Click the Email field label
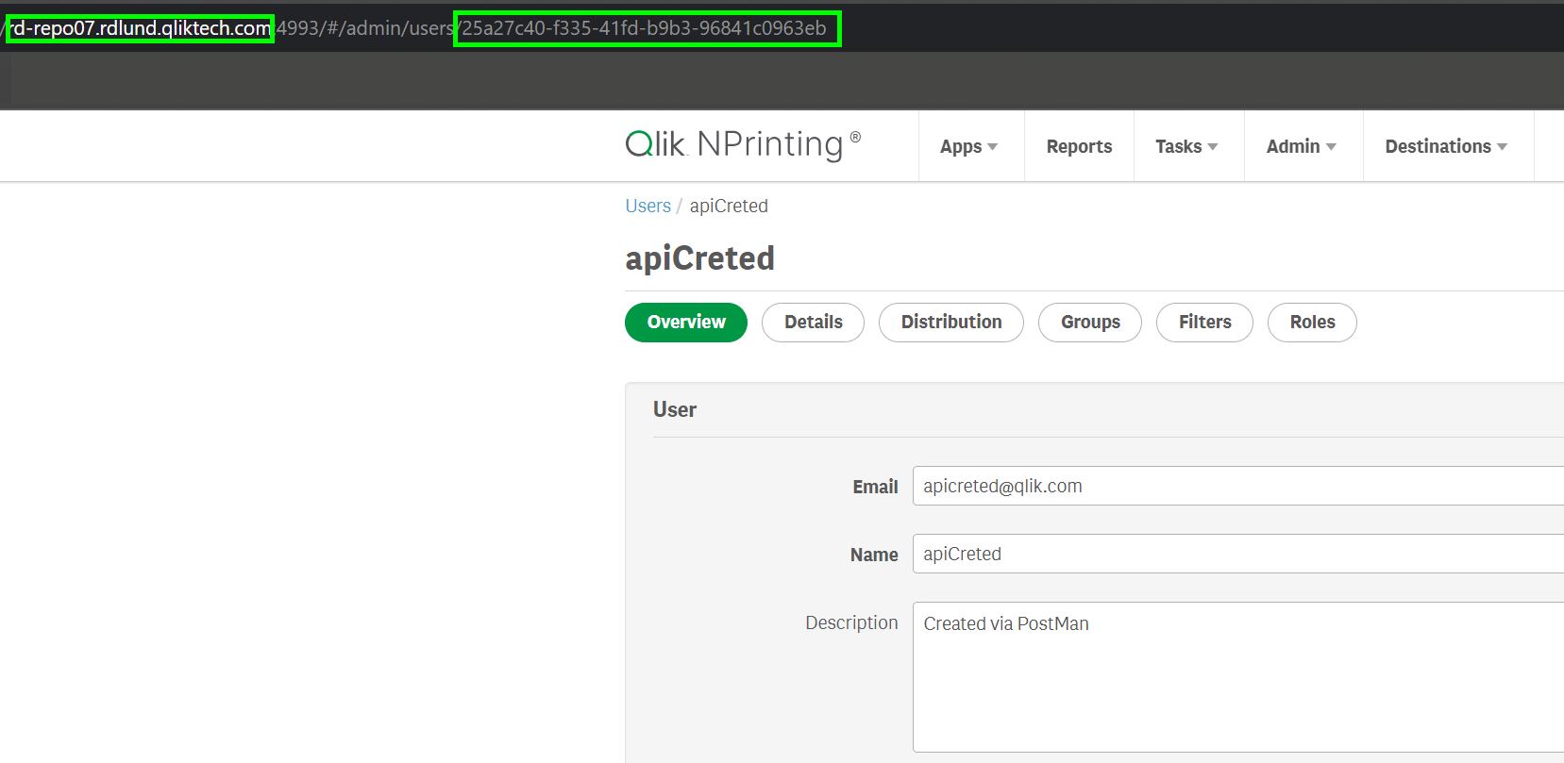Image resolution: width=1564 pixels, height=763 pixels. point(875,487)
